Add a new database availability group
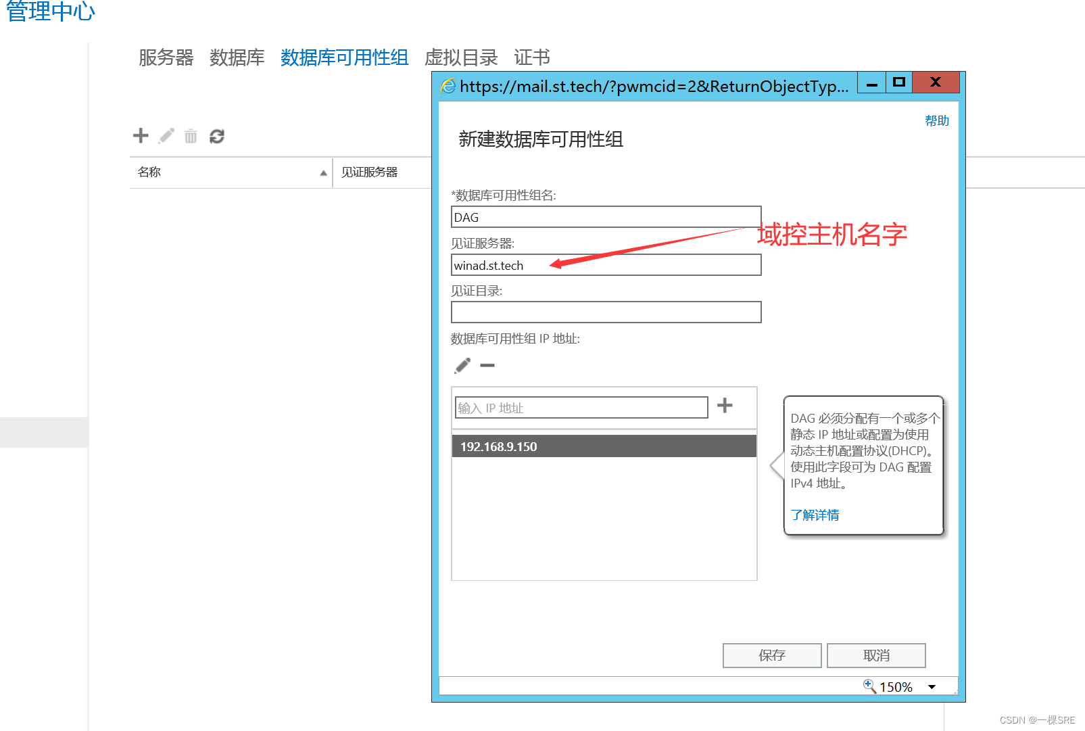 tap(141, 136)
